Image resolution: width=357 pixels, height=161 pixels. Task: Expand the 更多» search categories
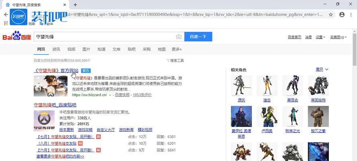tap(177, 49)
